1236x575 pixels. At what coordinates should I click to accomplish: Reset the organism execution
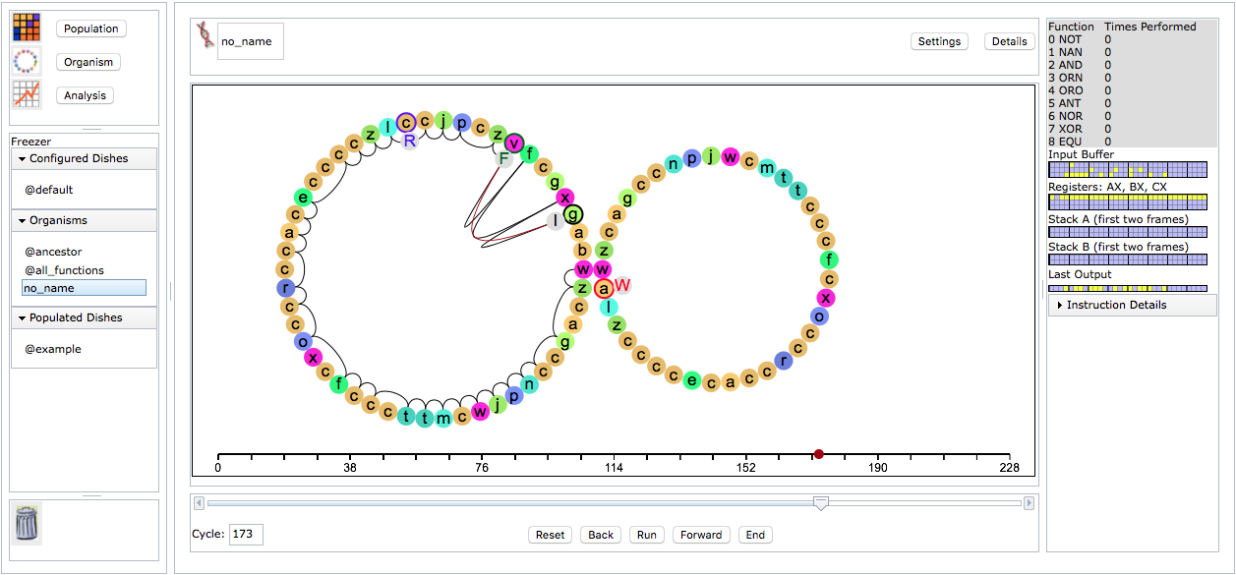pyautogui.click(x=550, y=535)
